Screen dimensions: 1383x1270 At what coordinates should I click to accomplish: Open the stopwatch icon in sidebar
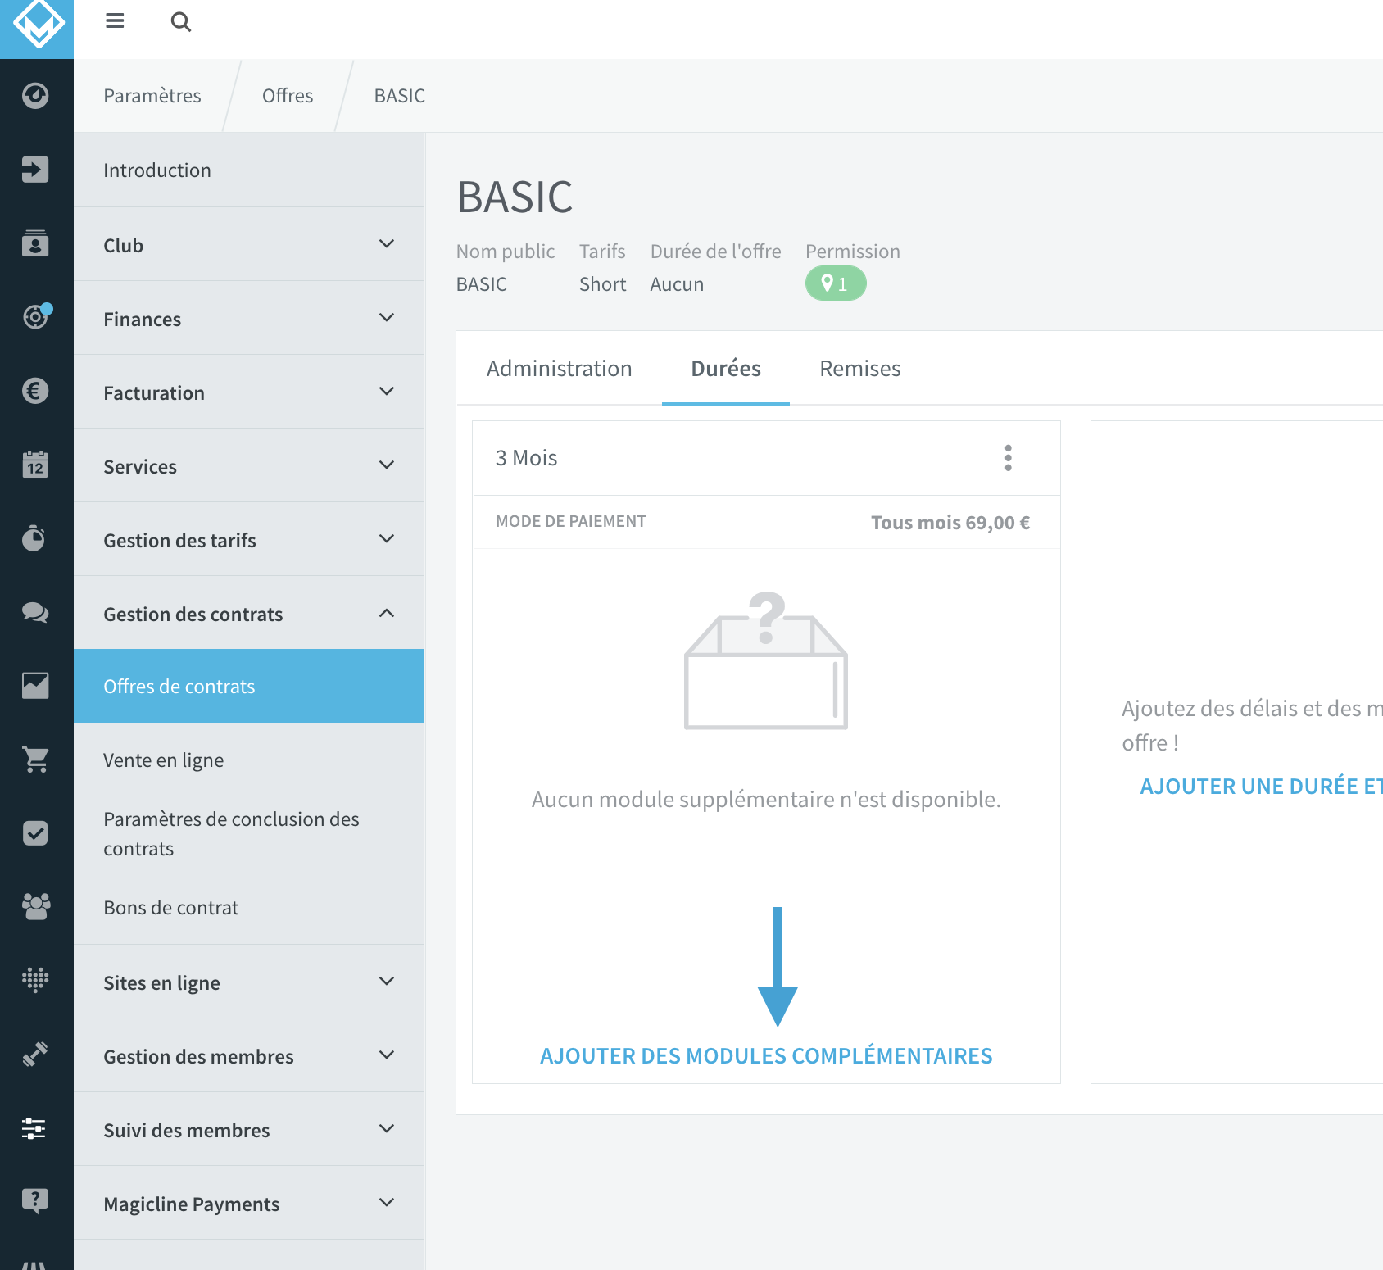pos(35,538)
